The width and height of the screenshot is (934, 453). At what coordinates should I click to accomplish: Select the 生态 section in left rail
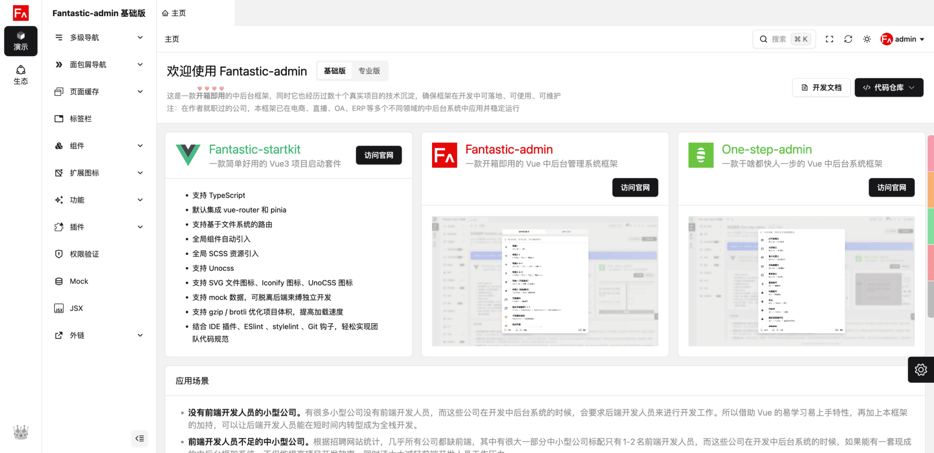21,74
